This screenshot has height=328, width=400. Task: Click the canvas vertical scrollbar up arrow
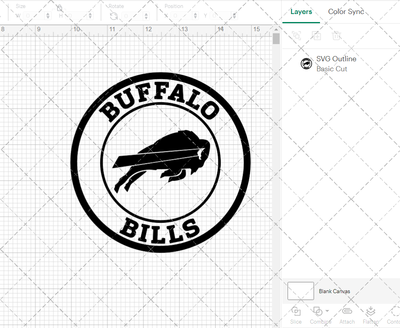pyautogui.click(x=276, y=29)
